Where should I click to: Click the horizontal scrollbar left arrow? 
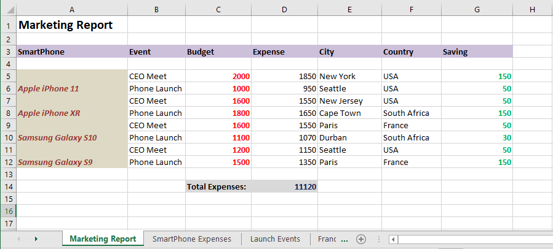pos(393,240)
